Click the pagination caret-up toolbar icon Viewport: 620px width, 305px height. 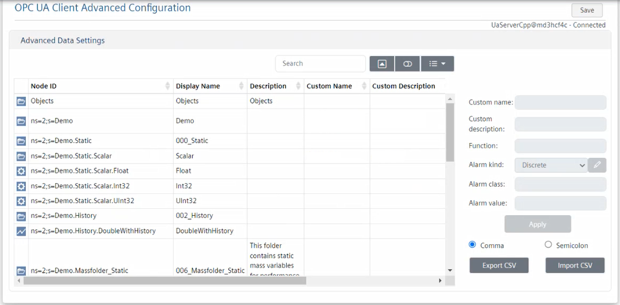(x=382, y=64)
